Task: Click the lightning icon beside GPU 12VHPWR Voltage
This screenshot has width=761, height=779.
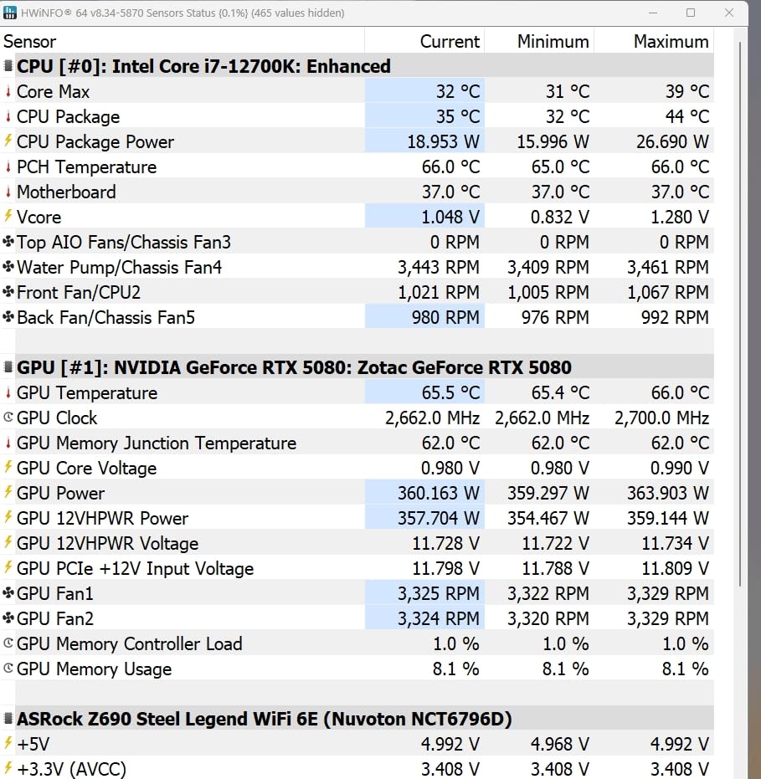Action: pyautogui.click(x=8, y=542)
